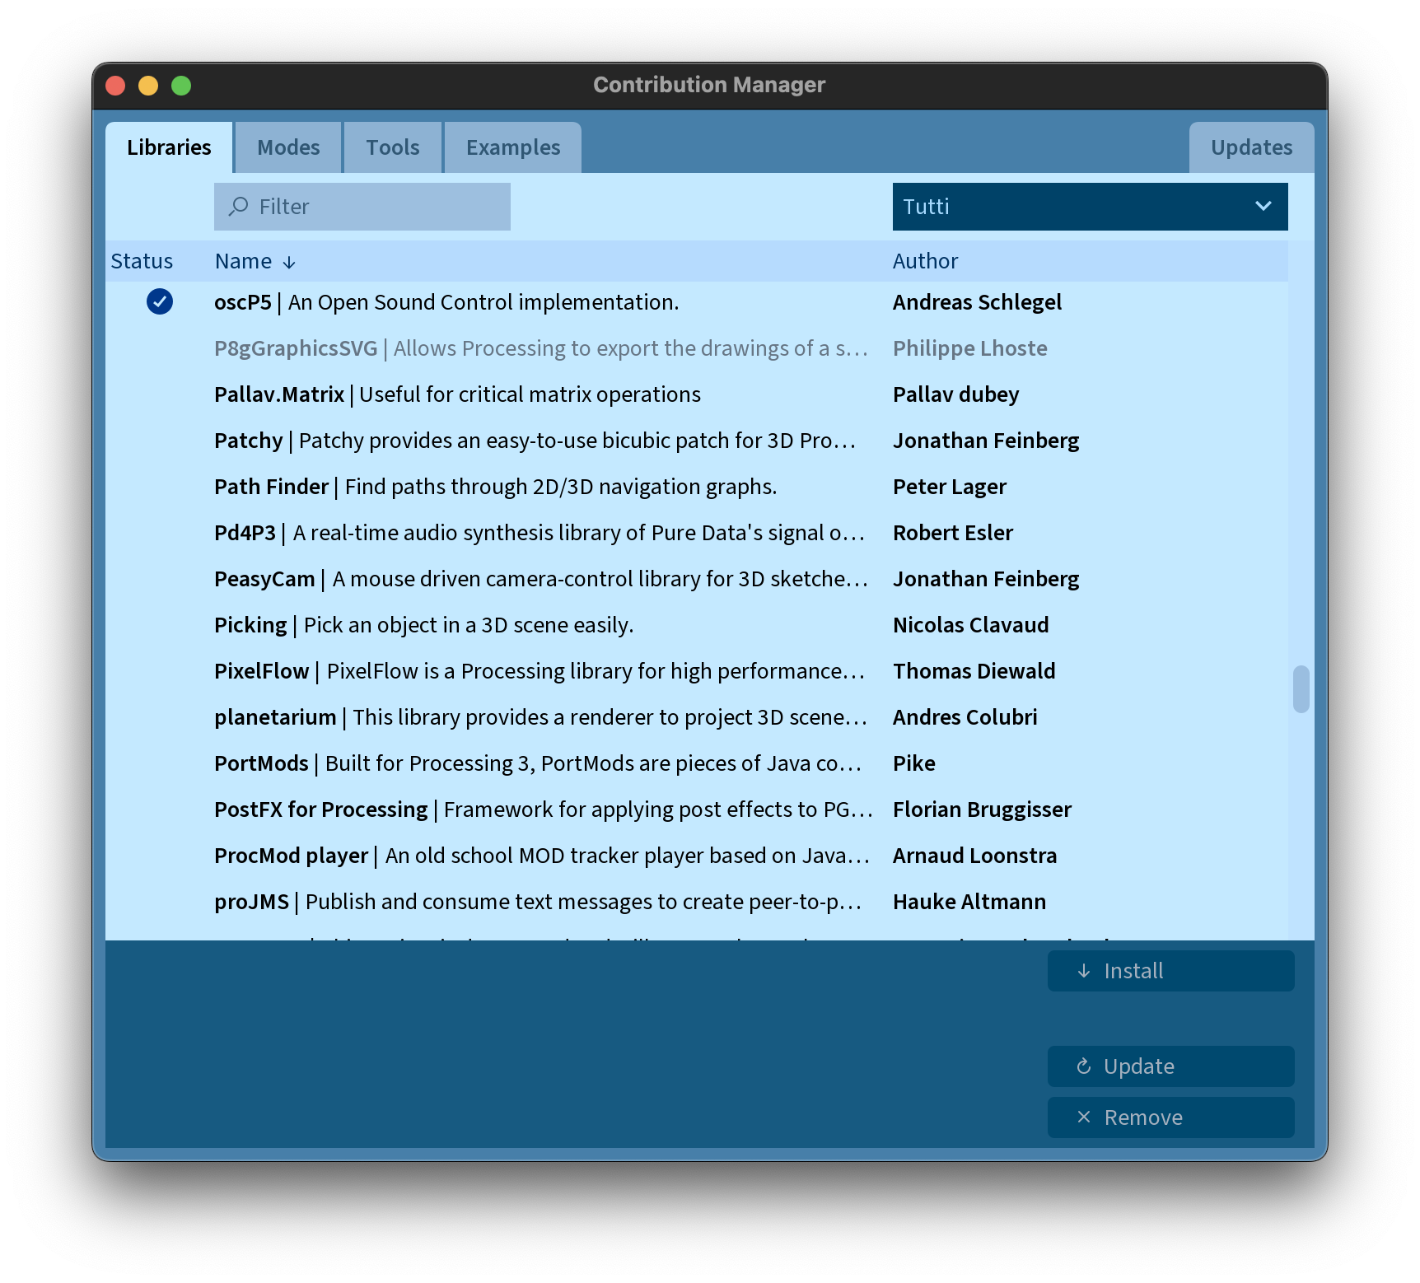
Task: Select the Path Finder library row
Action: 697,487
